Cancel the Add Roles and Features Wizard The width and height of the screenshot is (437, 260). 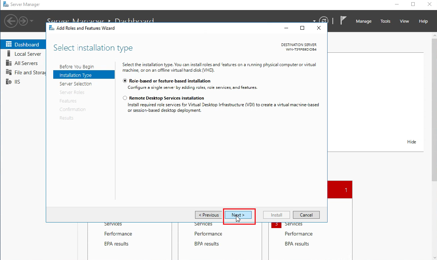[x=306, y=215]
